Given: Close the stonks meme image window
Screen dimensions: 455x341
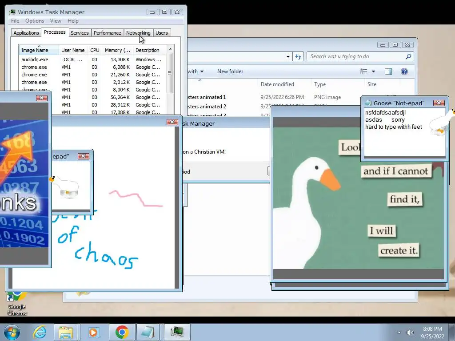Looking at the screenshot, I should (41, 98).
